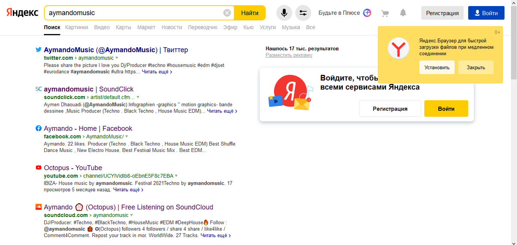Open search settings sliders icon
Screen dimensions: 517x245
click(303, 13)
